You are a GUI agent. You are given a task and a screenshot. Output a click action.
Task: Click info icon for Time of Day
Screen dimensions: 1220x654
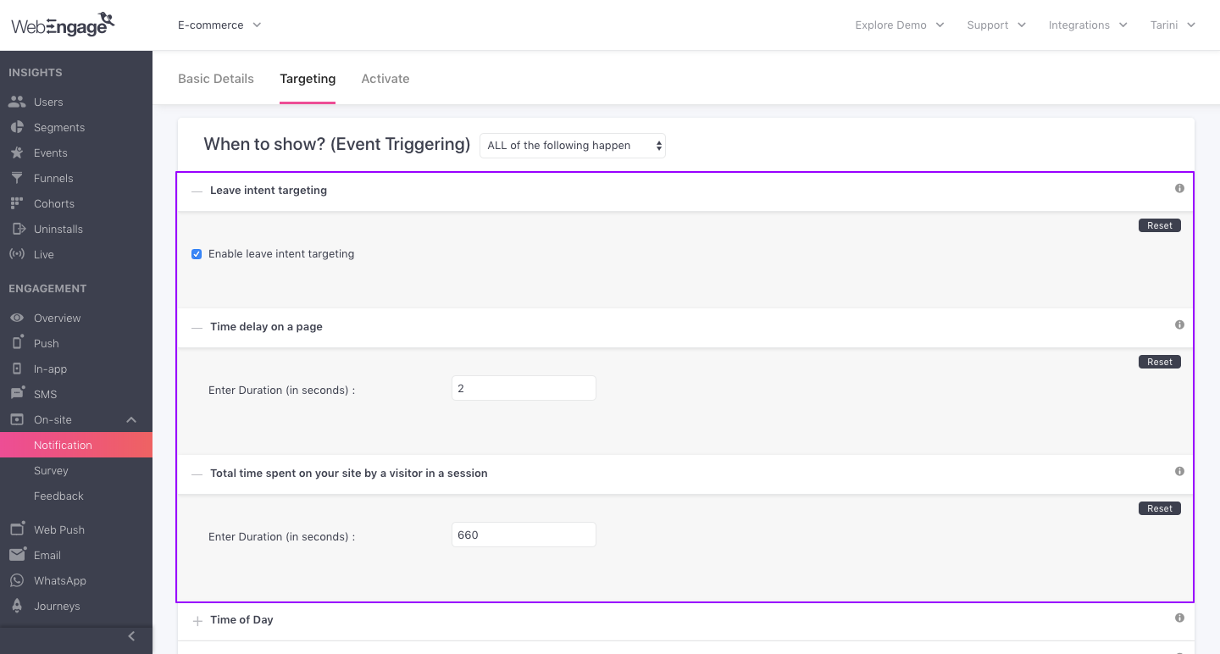click(x=1179, y=618)
